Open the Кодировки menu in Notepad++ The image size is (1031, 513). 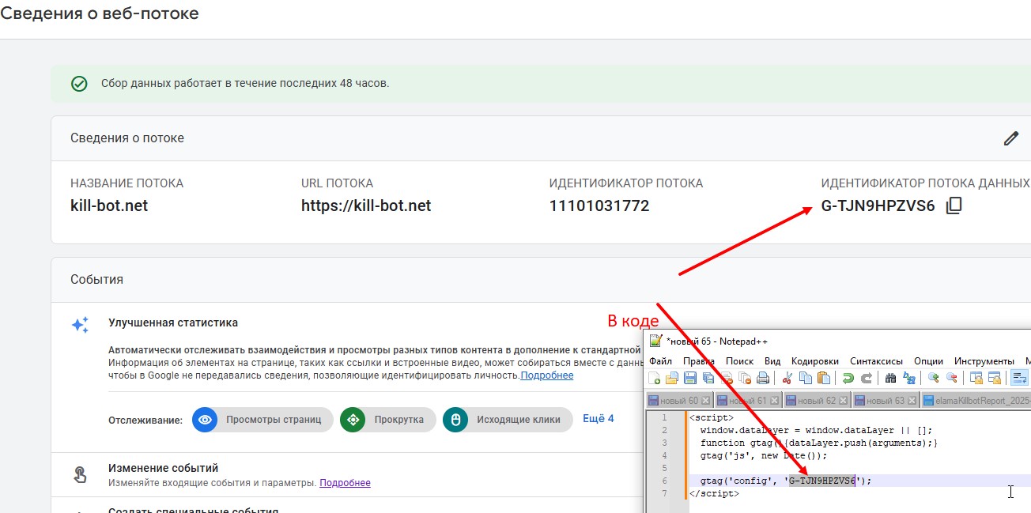click(x=815, y=360)
